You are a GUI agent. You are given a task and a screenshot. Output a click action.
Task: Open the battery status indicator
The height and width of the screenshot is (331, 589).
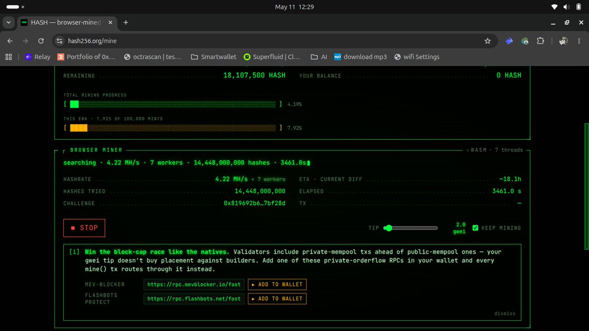tap(578, 7)
